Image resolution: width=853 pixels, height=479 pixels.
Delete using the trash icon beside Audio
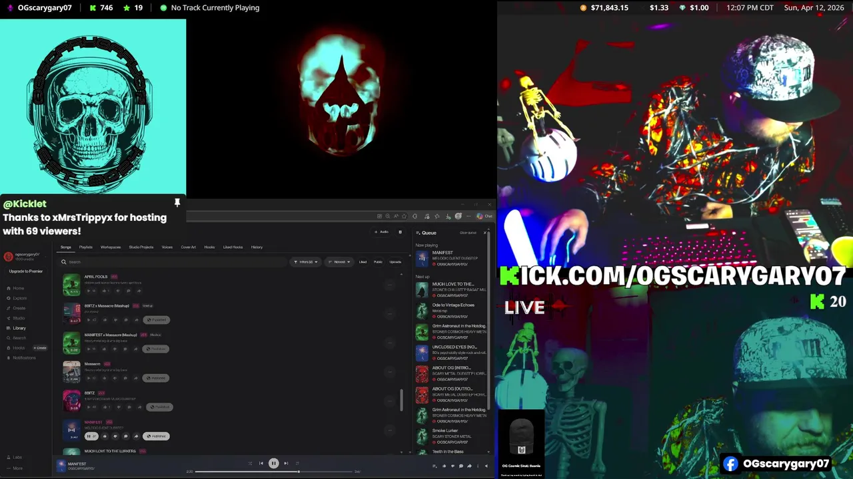400,232
